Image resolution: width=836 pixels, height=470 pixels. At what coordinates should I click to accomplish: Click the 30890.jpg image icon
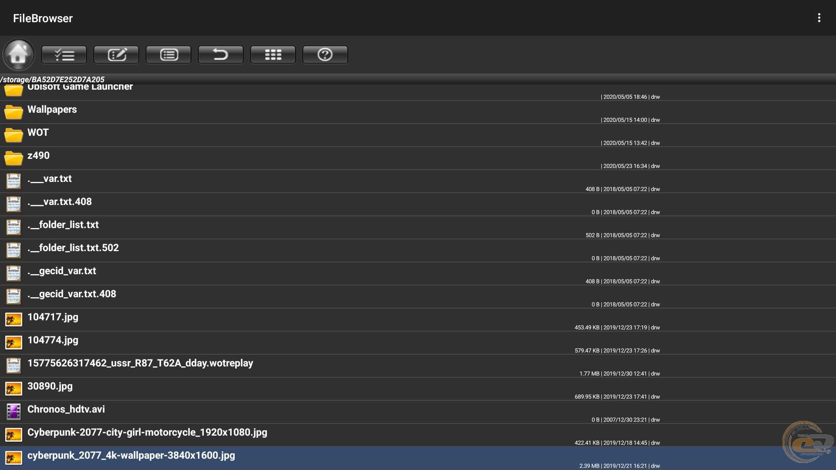tap(13, 389)
